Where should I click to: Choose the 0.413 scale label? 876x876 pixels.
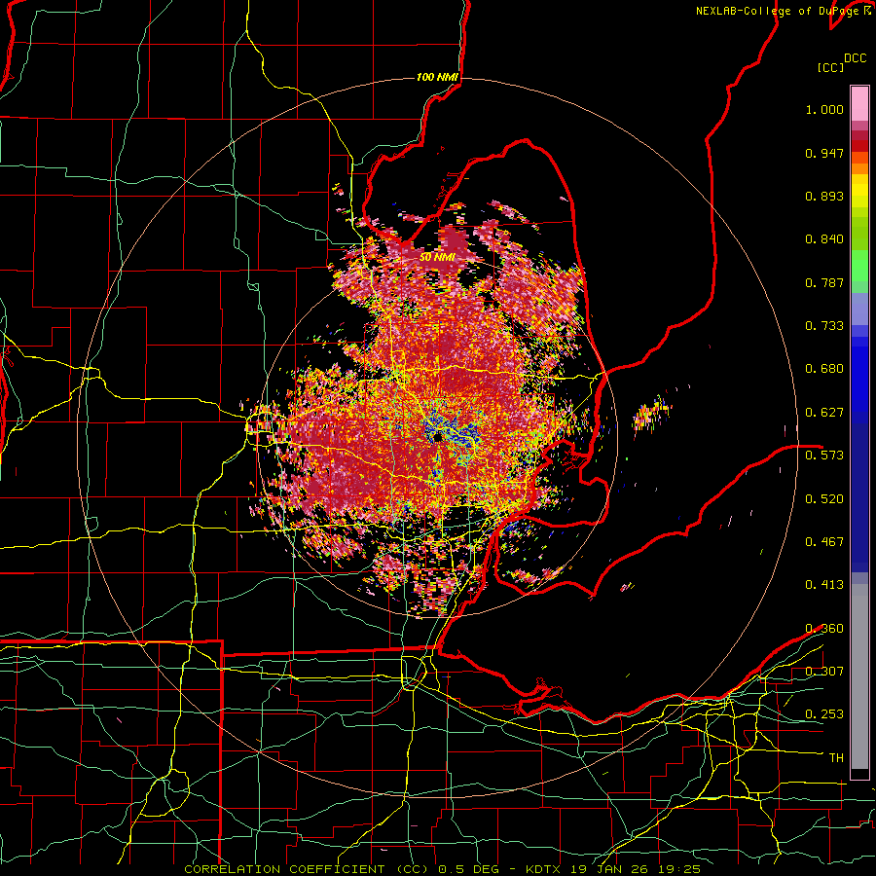(x=824, y=585)
